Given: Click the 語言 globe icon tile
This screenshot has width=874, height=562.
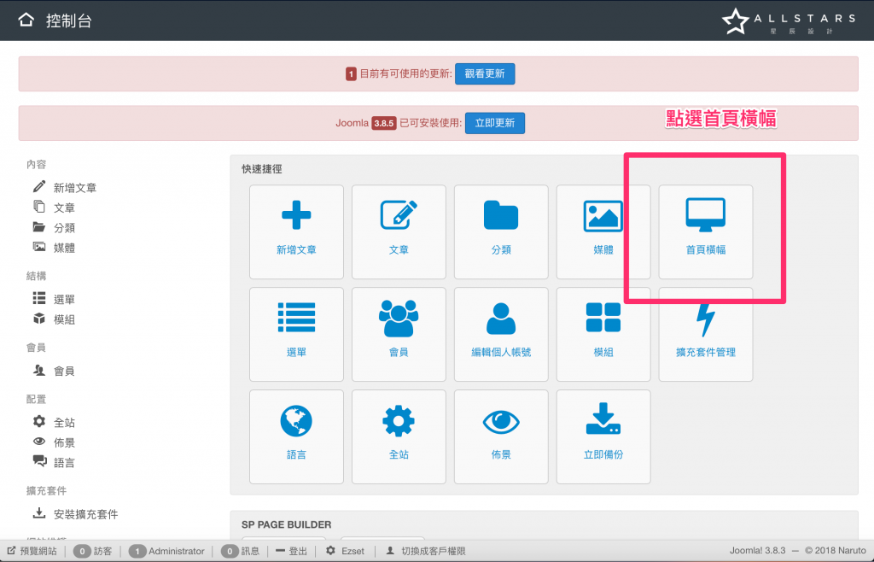Looking at the screenshot, I should (x=296, y=436).
